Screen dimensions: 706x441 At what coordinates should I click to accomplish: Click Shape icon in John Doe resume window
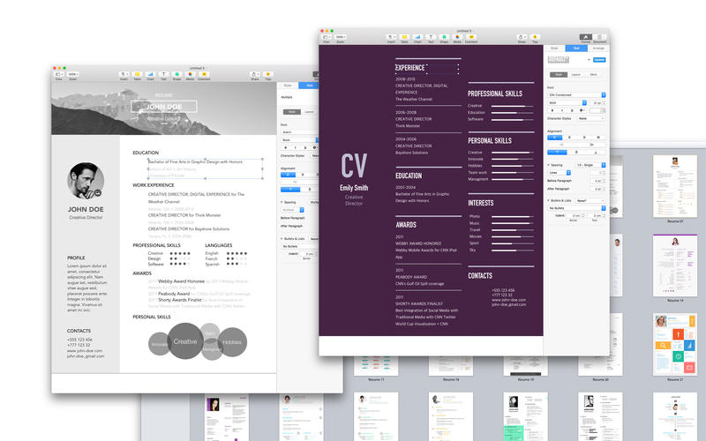(177, 74)
